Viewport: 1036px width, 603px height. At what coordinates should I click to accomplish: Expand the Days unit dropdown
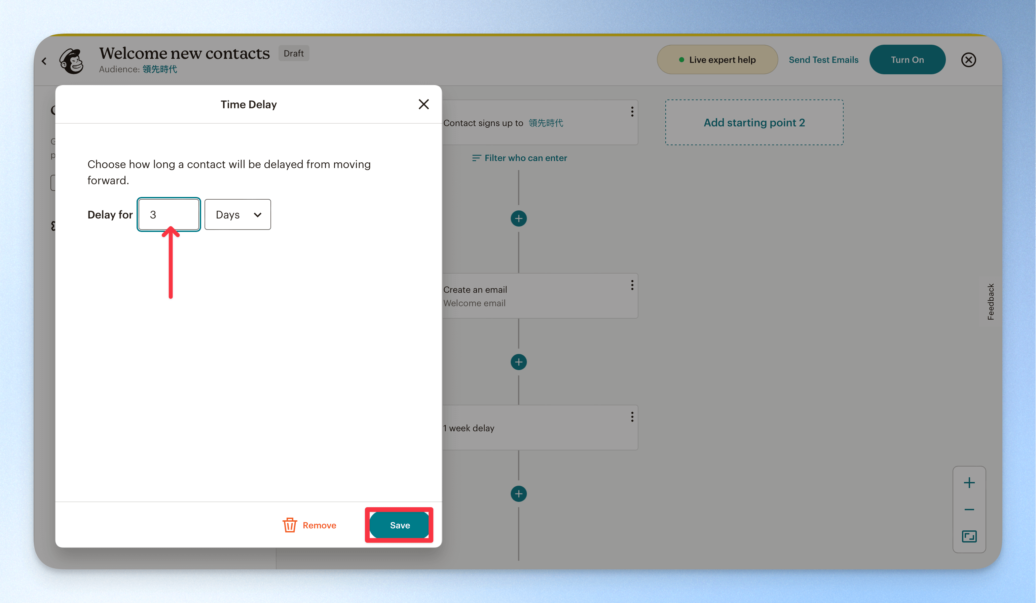coord(237,214)
